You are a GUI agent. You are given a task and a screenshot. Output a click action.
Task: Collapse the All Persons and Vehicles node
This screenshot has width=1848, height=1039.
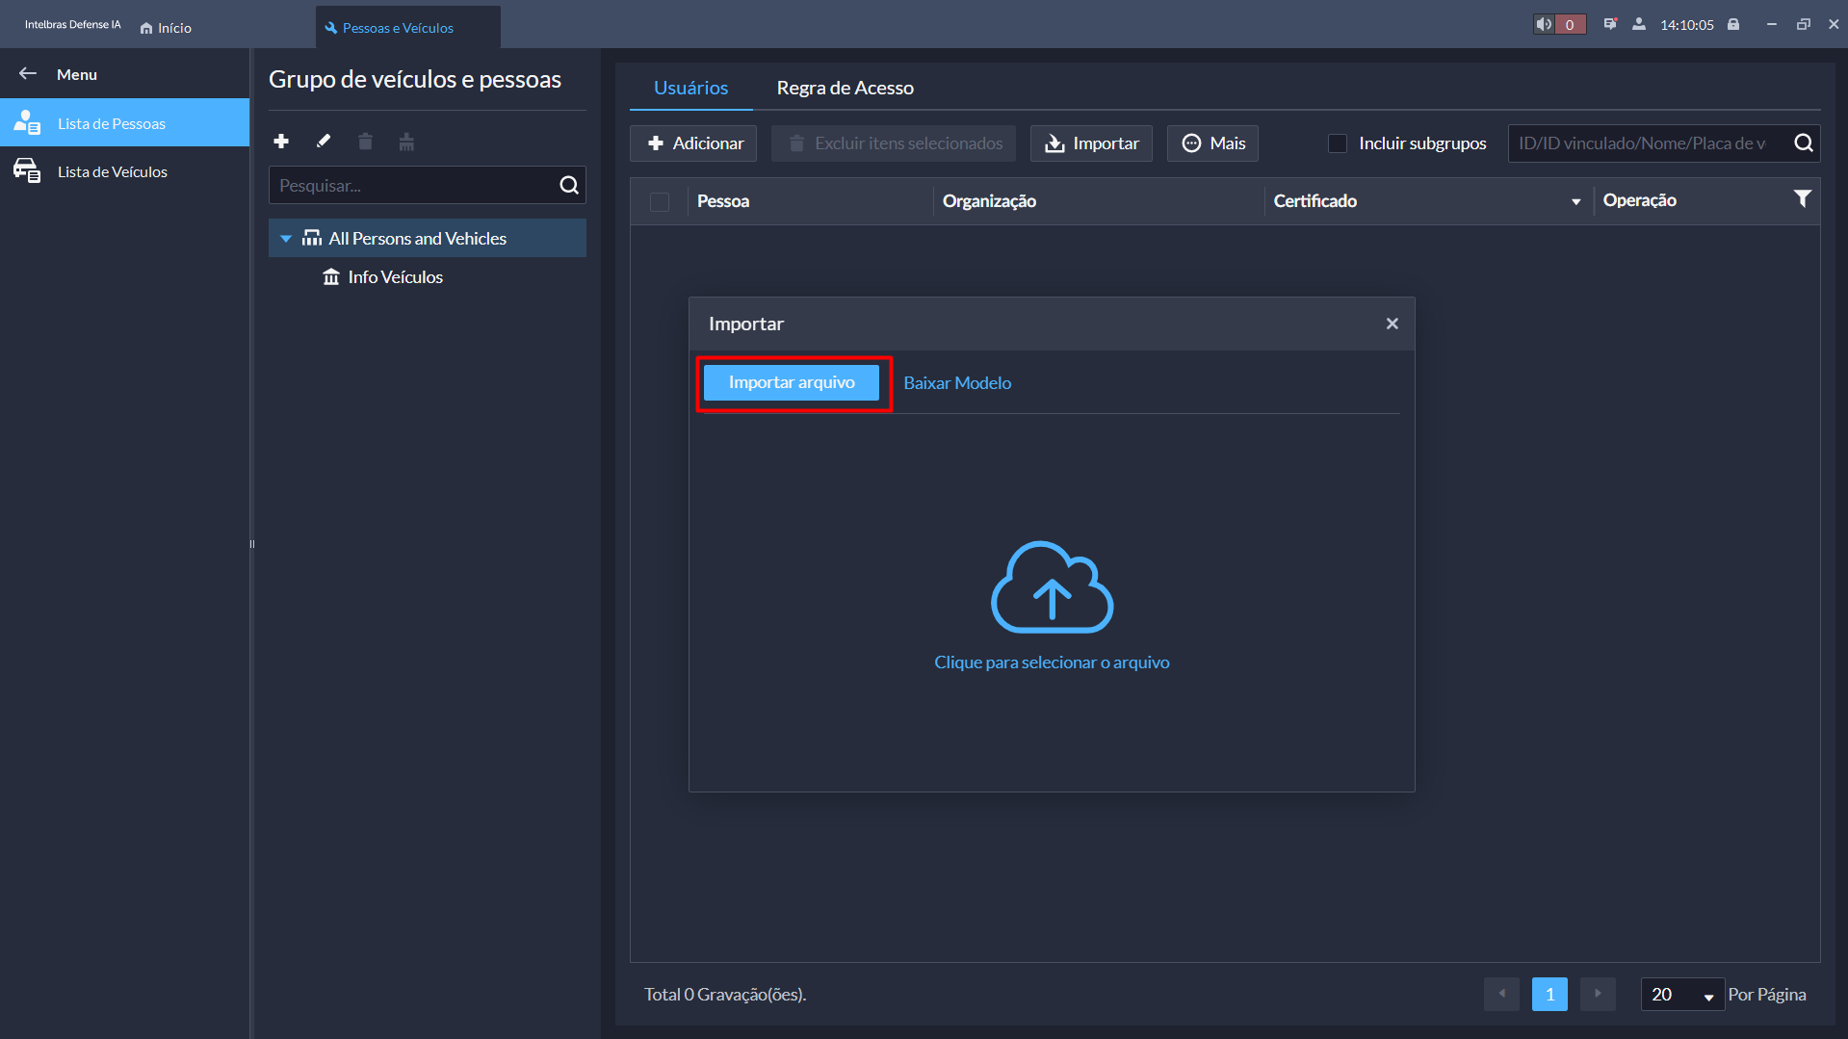point(286,239)
